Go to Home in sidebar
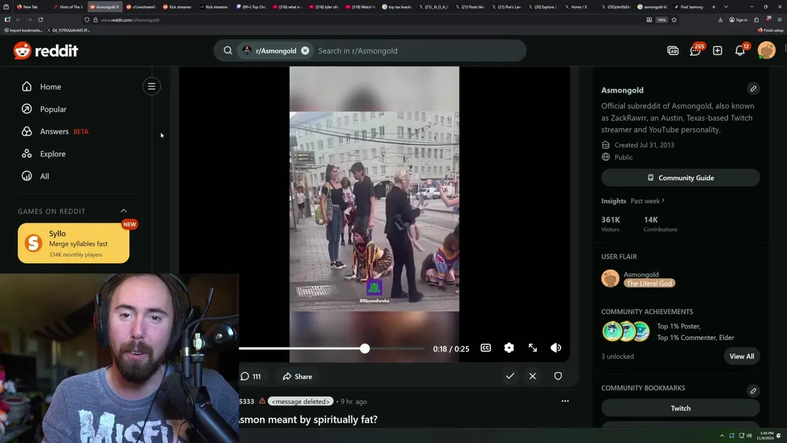Image resolution: width=787 pixels, height=443 pixels. pos(50,87)
